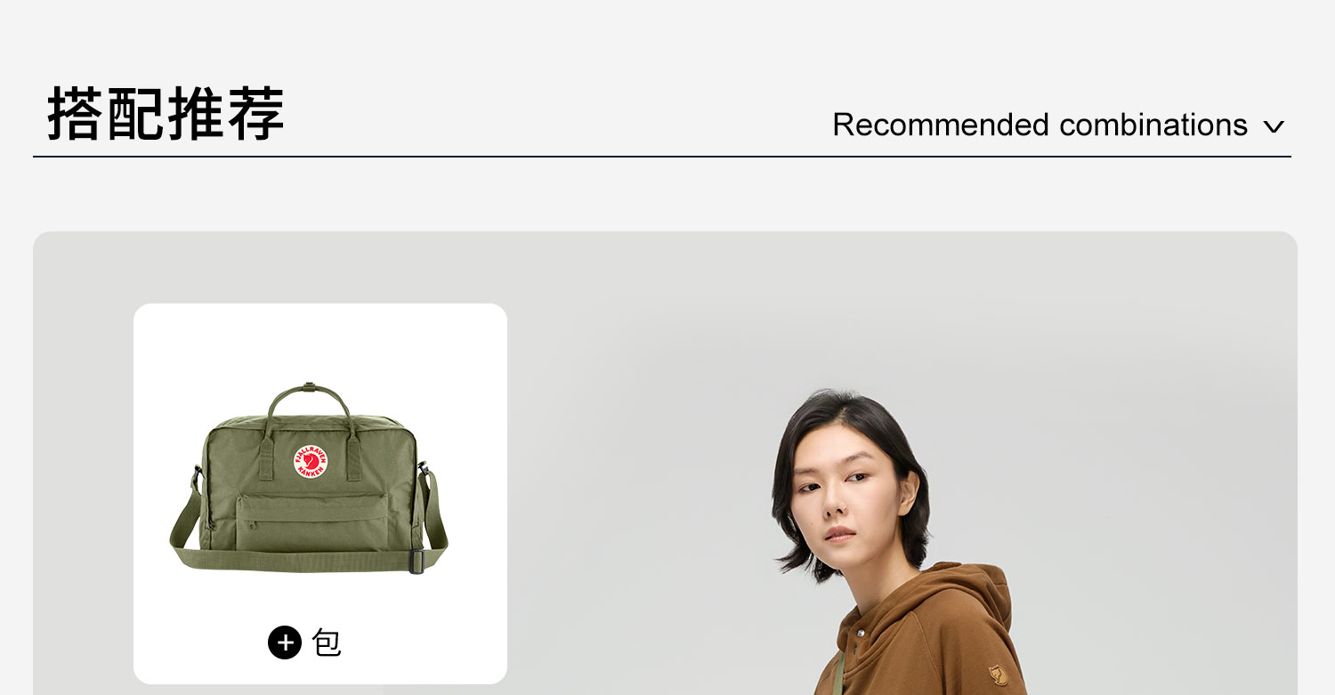1335x695 pixels.
Task: Select the 包 label under the bag
Action: click(327, 642)
